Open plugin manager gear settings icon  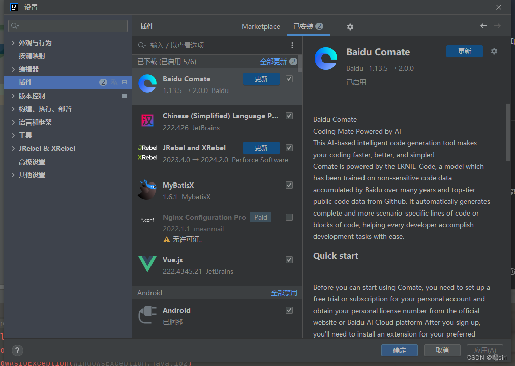pos(350,27)
